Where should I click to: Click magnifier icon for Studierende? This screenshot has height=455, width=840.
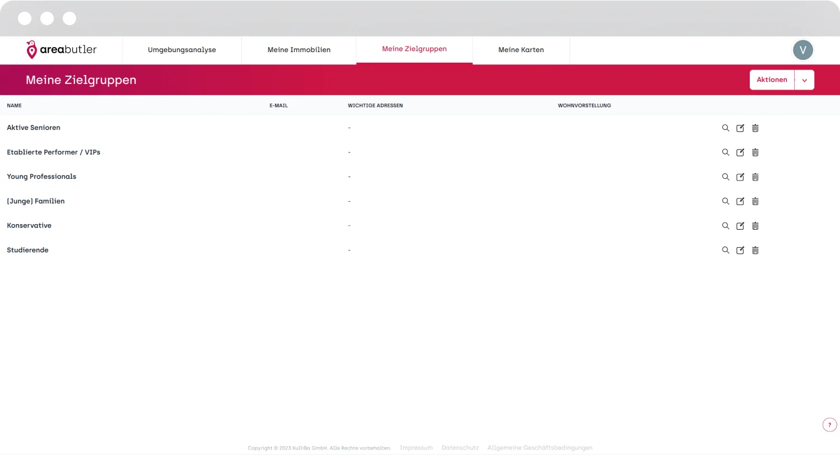click(726, 250)
